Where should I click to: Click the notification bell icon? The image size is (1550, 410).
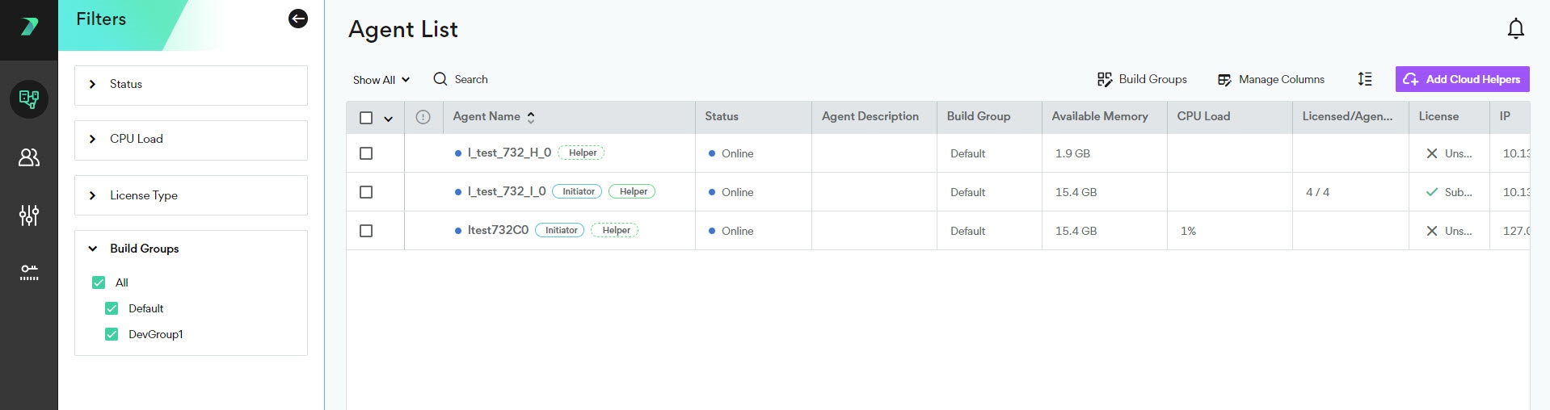click(x=1515, y=29)
